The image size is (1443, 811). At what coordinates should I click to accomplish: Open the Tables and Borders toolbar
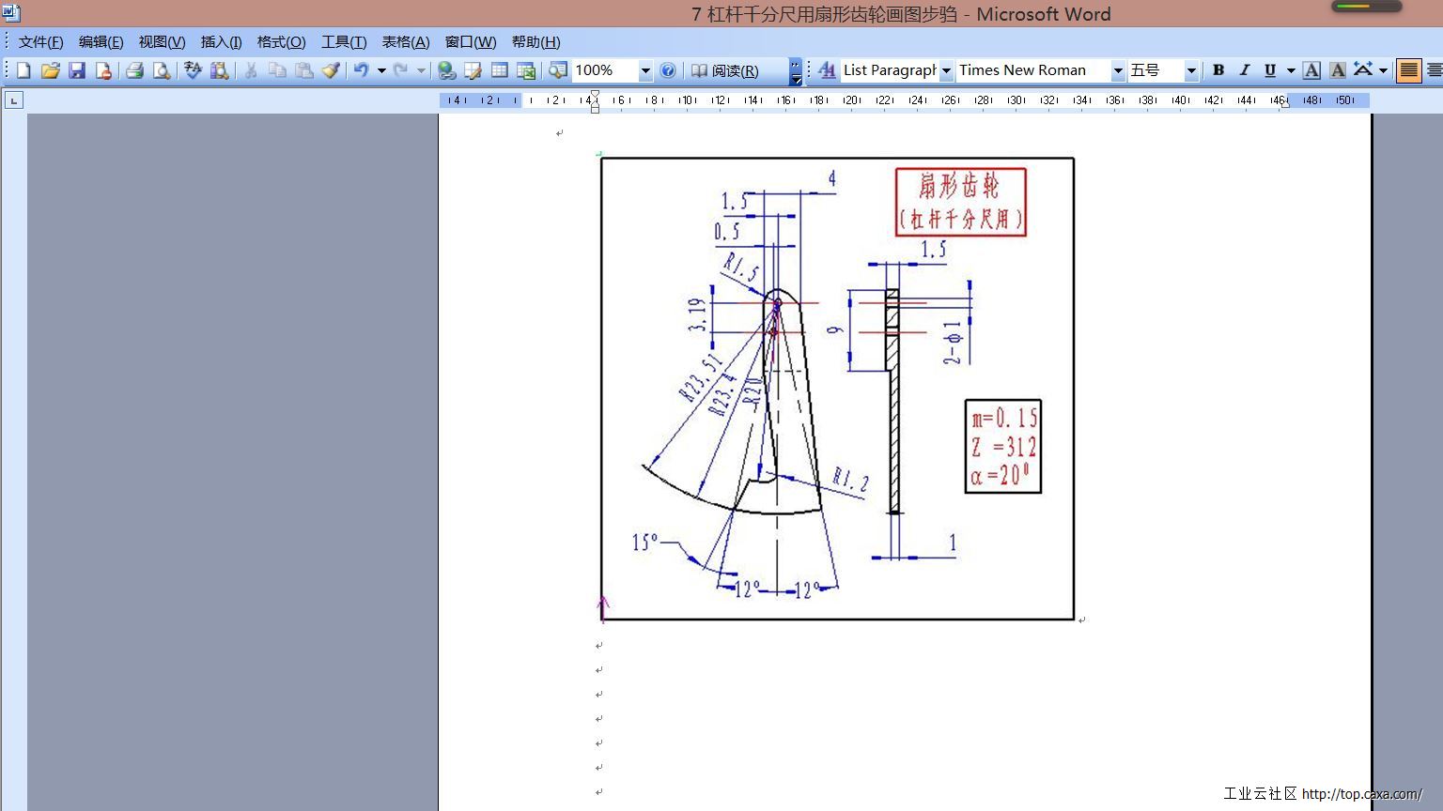coord(473,70)
